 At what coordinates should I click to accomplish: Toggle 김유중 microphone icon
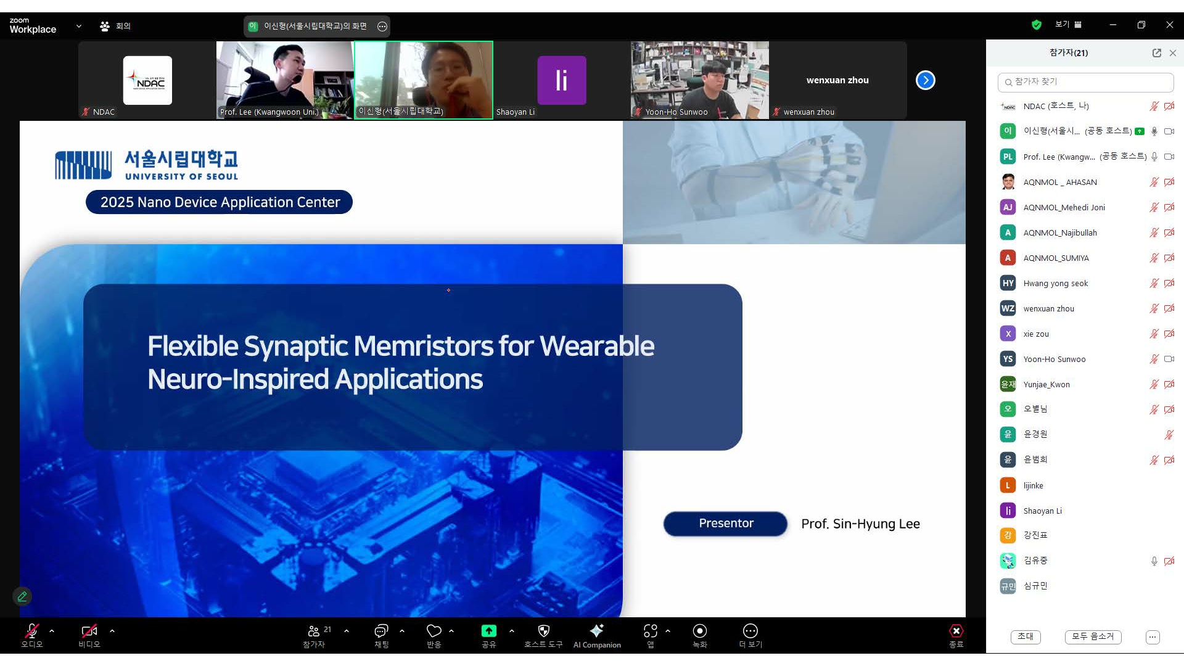[1154, 561]
